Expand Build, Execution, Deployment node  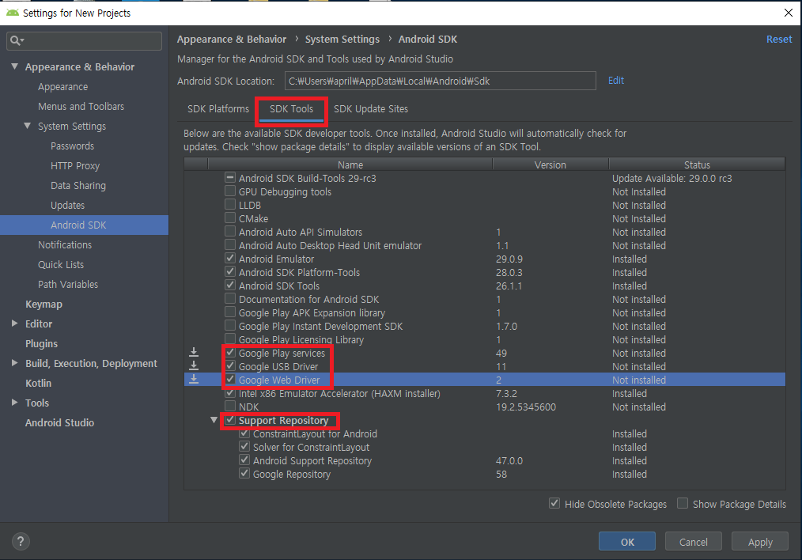(14, 362)
